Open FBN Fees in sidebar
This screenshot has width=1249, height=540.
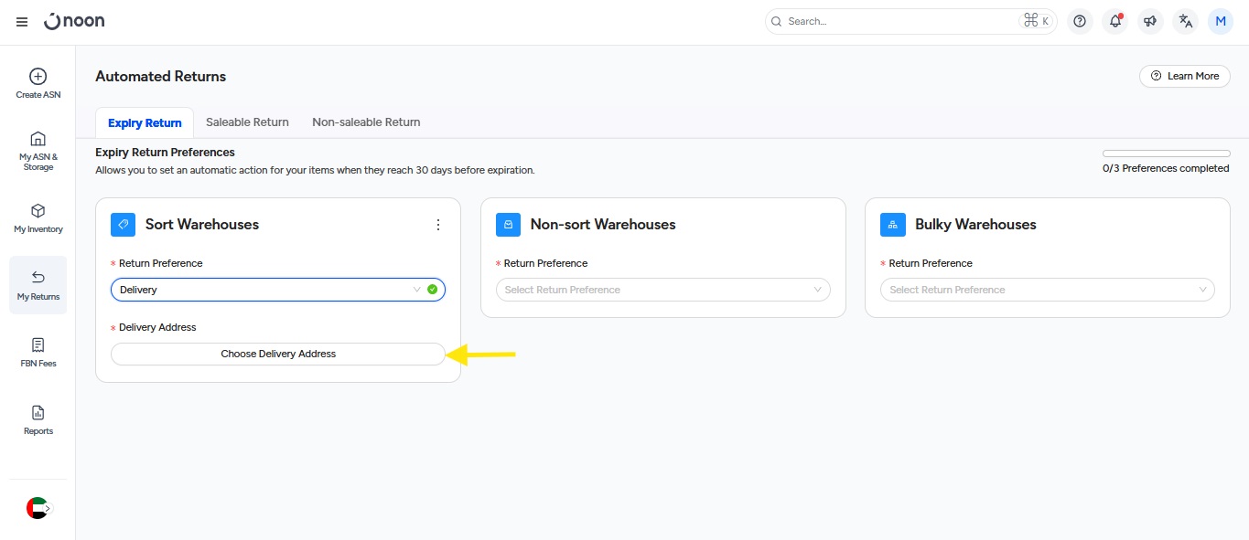(x=38, y=352)
